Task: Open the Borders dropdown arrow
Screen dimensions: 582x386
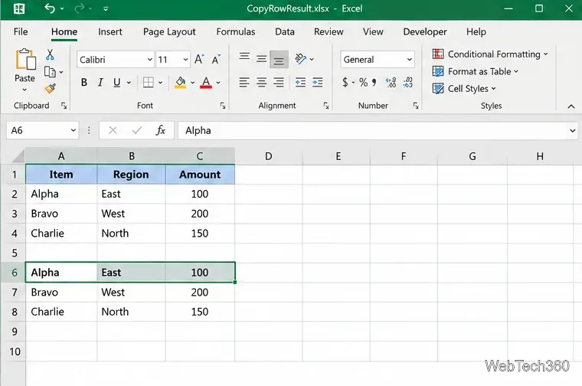Action: click(160, 83)
